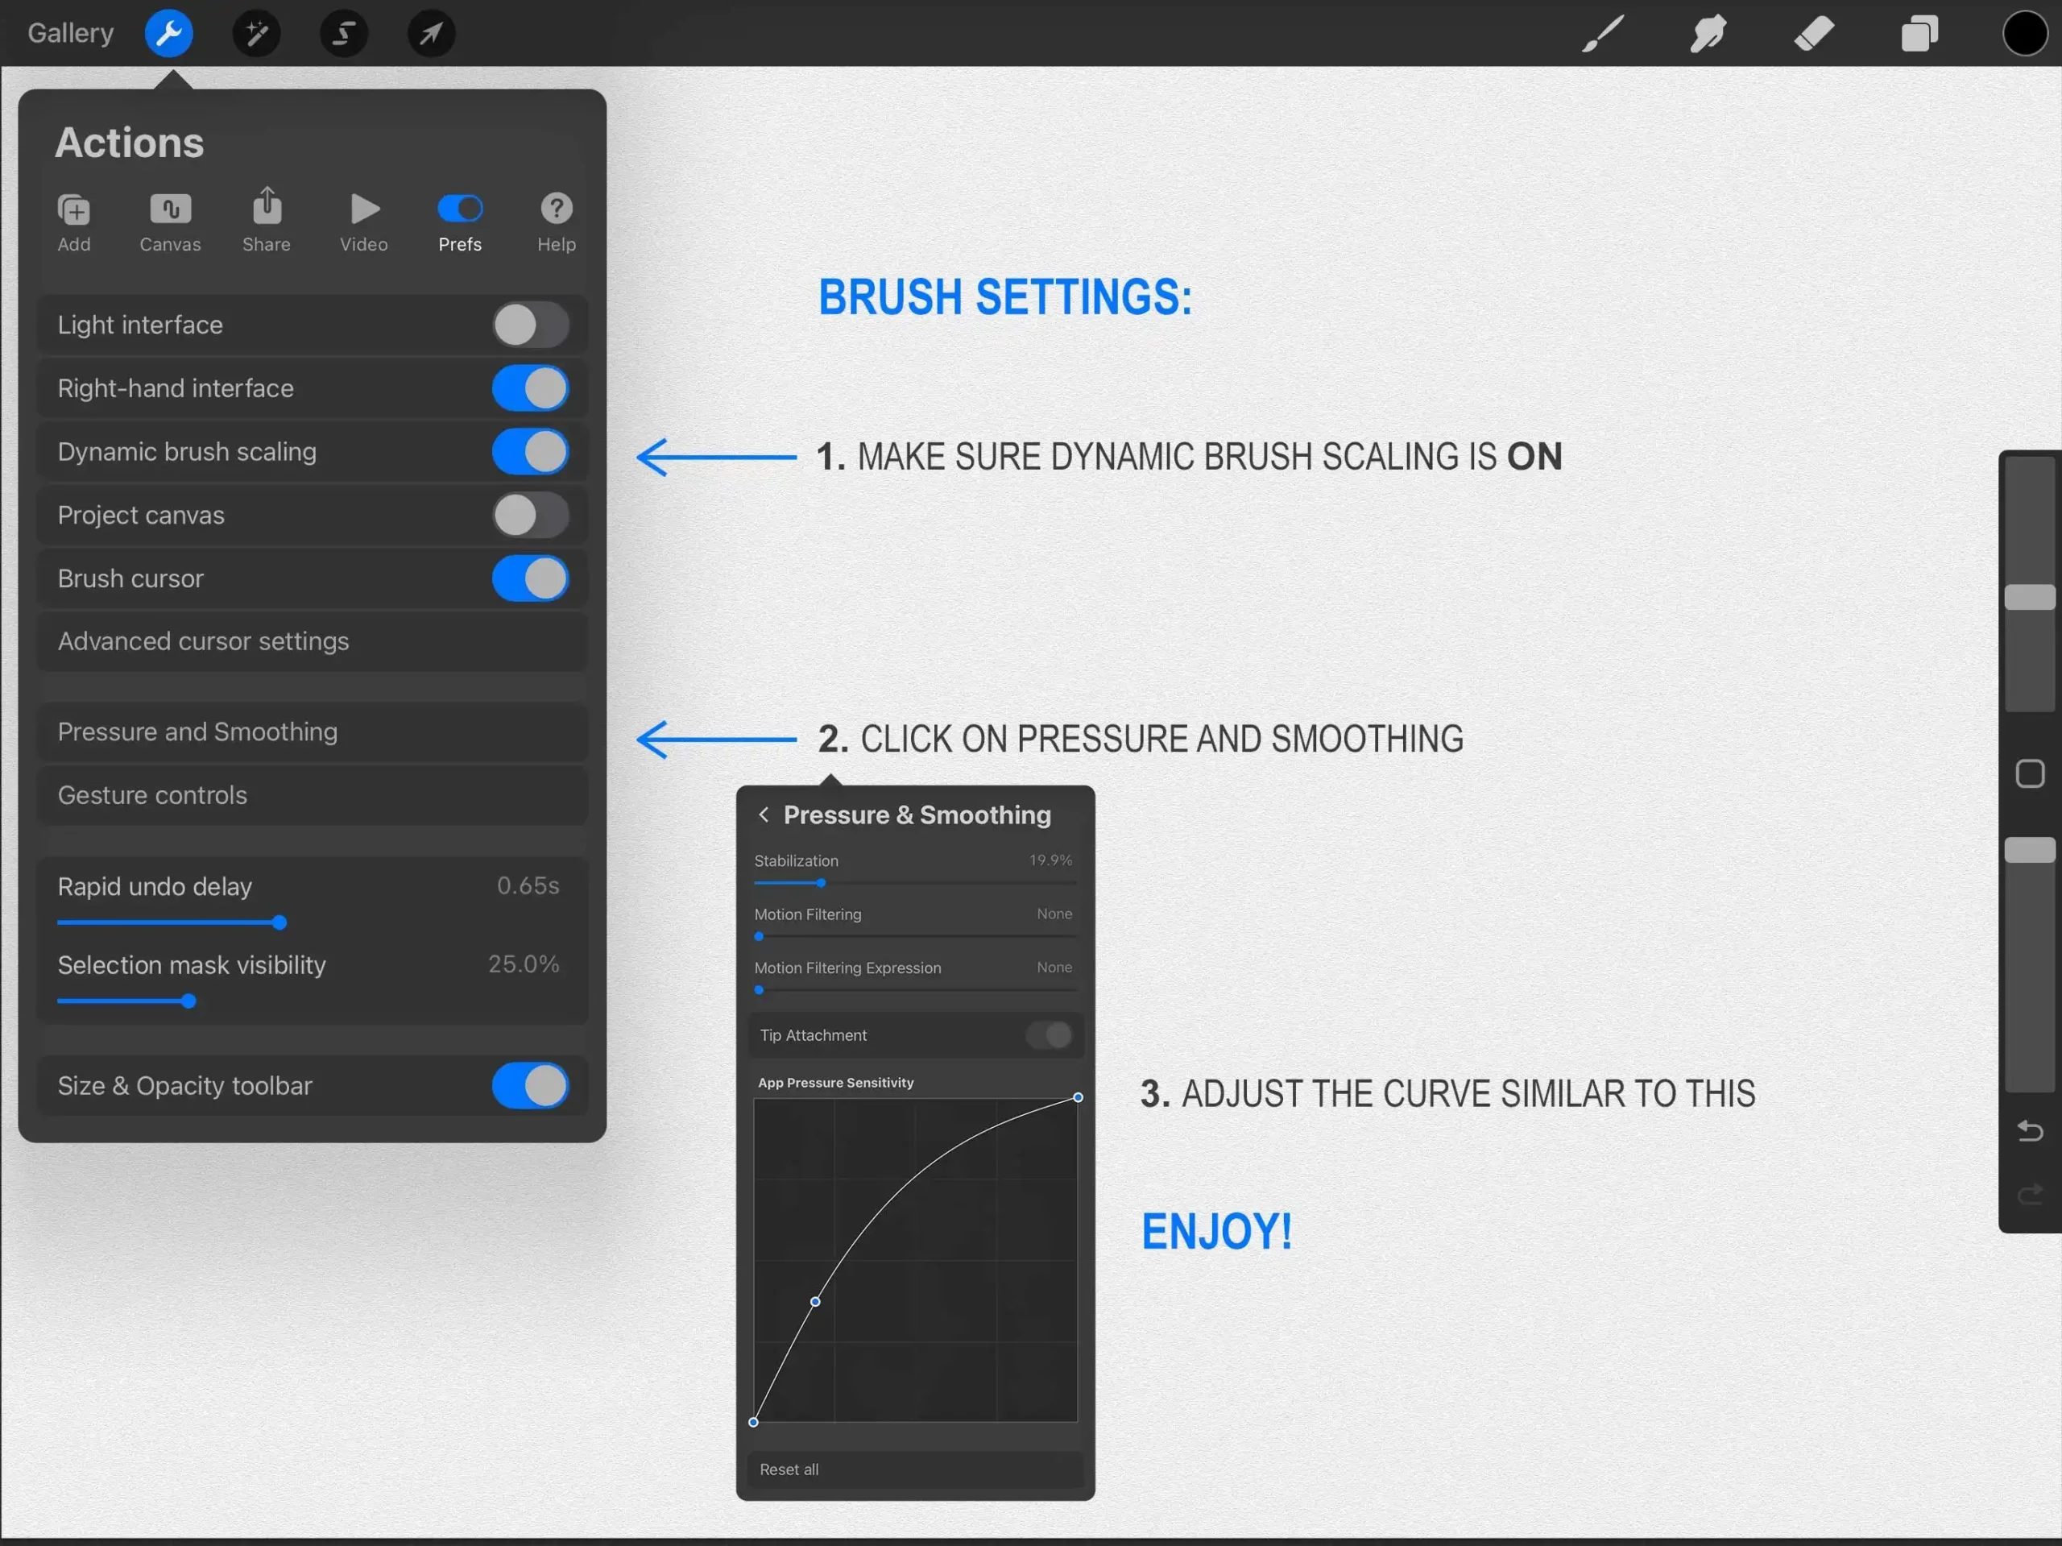This screenshot has width=2062, height=1546.
Task: Open Advanced cursor settings
Action: [x=313, y=641]
